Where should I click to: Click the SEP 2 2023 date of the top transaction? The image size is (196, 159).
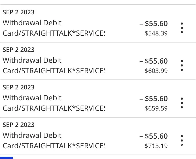[x=19, y=12]
